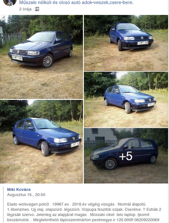Open the middle-right car photo
This screenshot has height=223, width=169.
[x=126, y=99]
